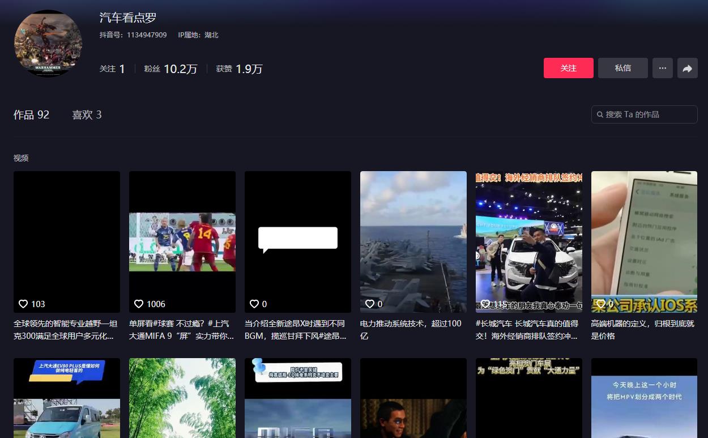Open title 电力推动系统技术，超过100亿

tap(411, 330)
